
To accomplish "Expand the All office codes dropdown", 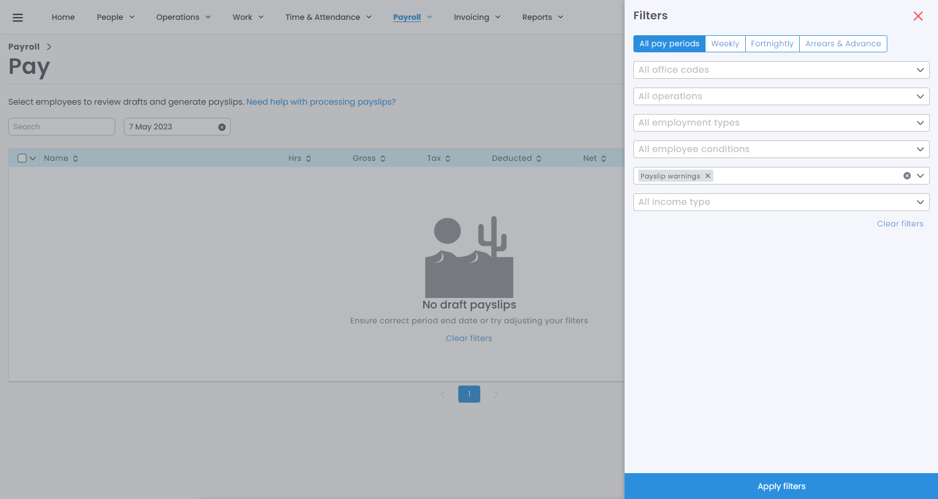I will [781, 70].
